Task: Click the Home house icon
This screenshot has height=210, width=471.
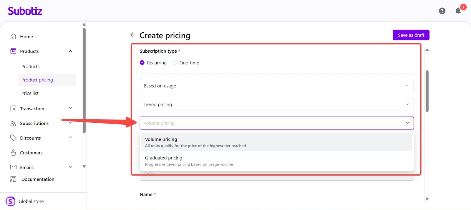Action: pyautogui.click(x=13, y=36)
